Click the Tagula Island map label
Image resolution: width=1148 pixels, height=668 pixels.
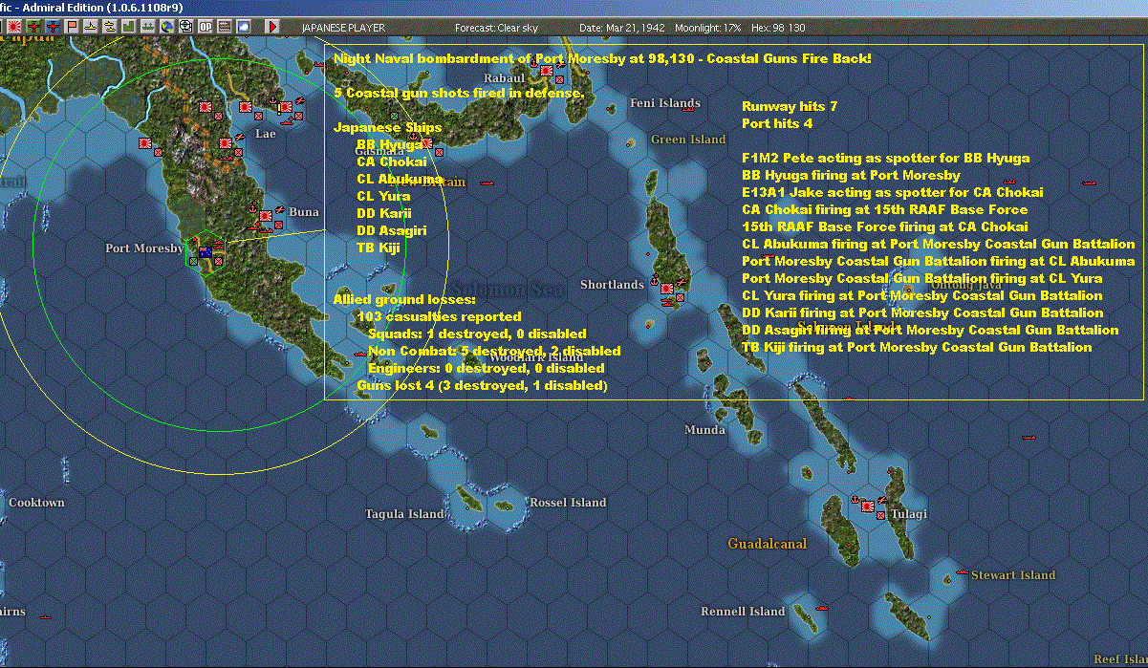click(404, 514)
